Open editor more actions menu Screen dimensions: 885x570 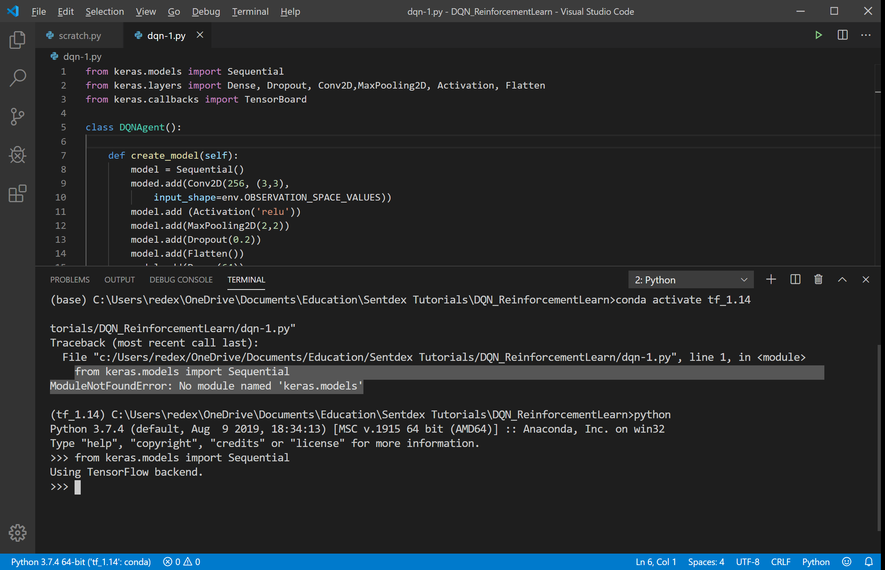coord(865,35)
